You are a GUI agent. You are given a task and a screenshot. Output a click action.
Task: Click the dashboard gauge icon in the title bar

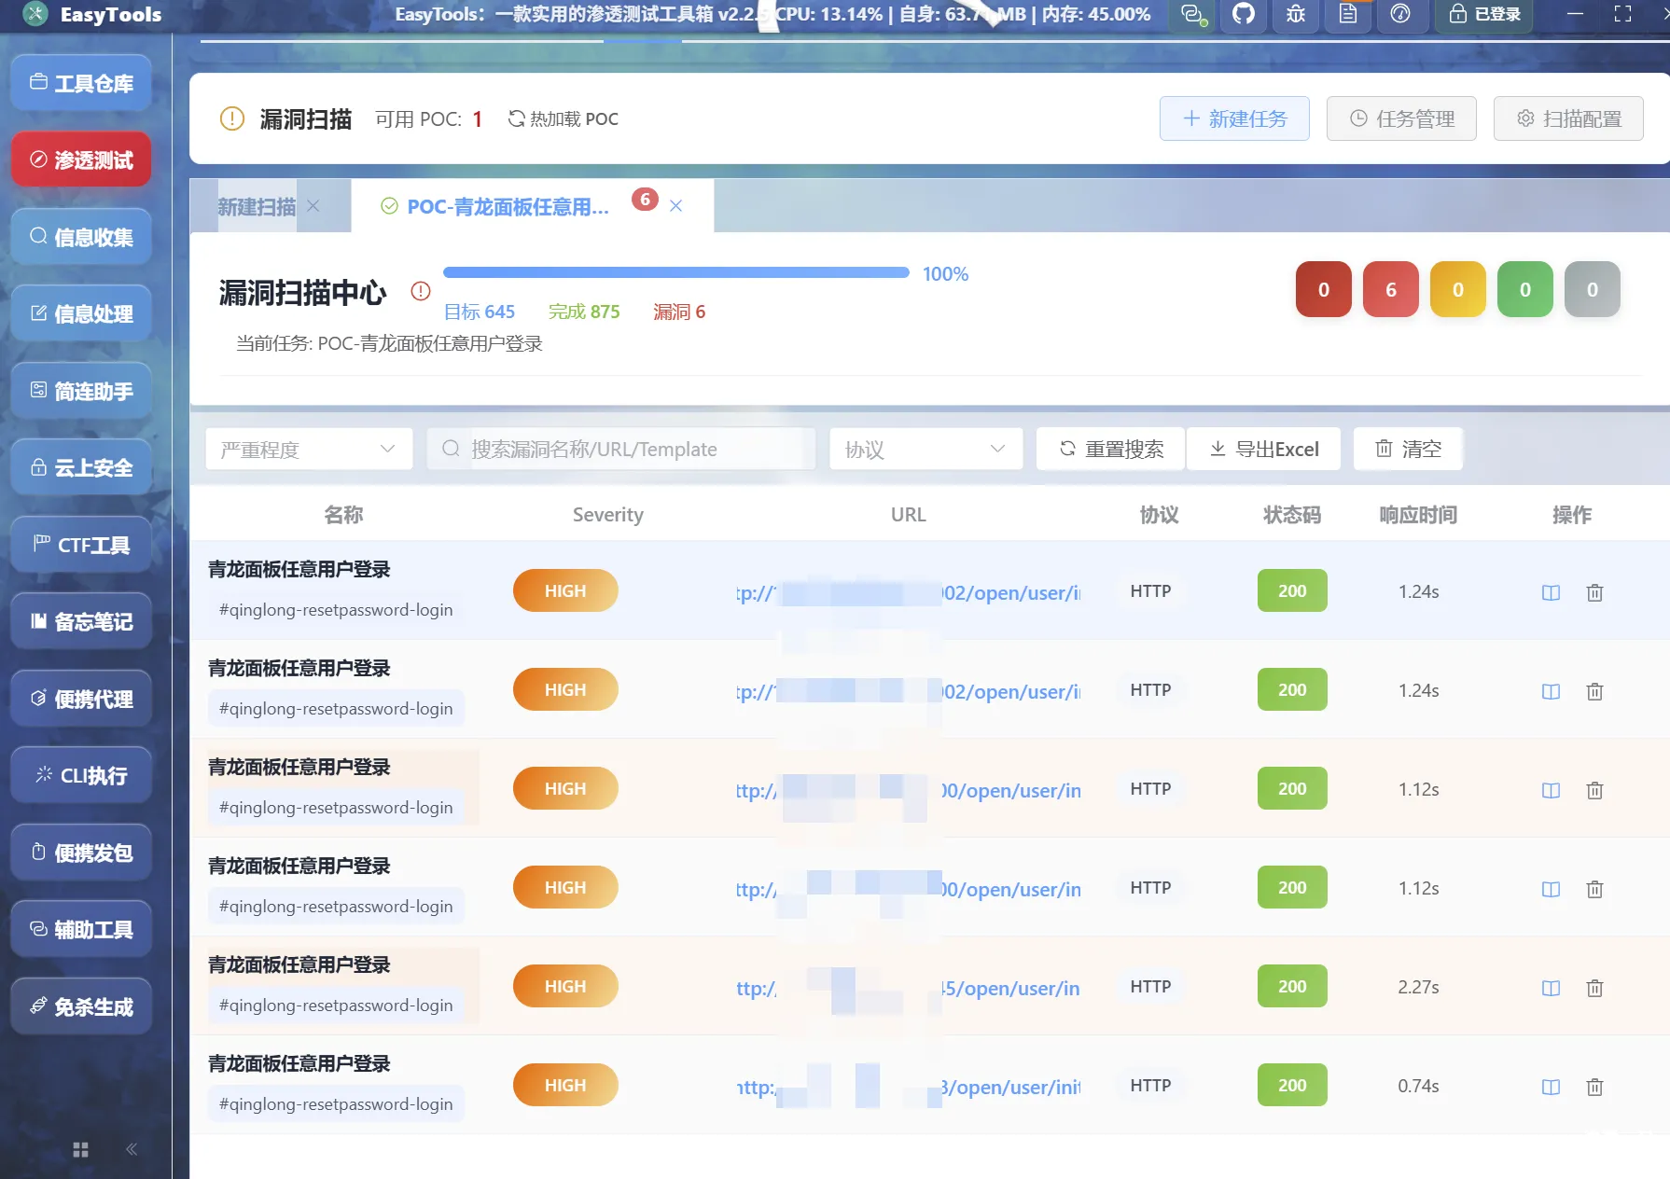1400,14
